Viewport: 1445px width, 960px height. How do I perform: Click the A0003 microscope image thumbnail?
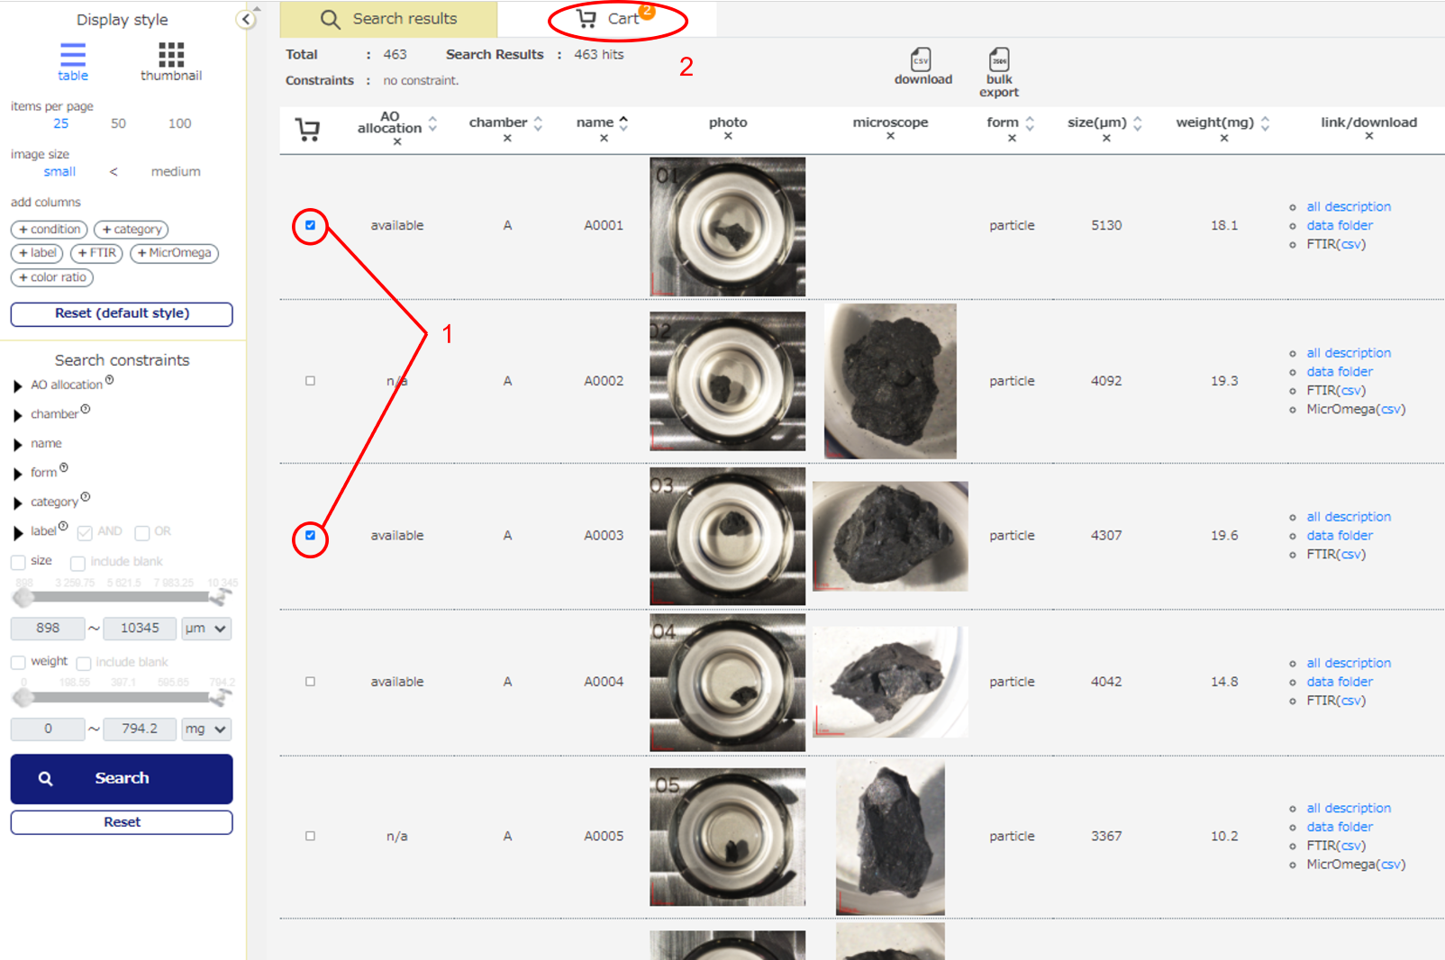(889, 536)
